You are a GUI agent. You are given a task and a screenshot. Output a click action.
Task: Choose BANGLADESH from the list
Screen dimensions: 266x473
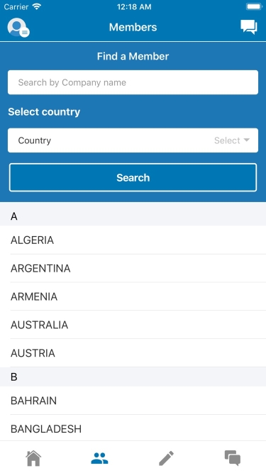pyautogui.click(x=133, y=428)
